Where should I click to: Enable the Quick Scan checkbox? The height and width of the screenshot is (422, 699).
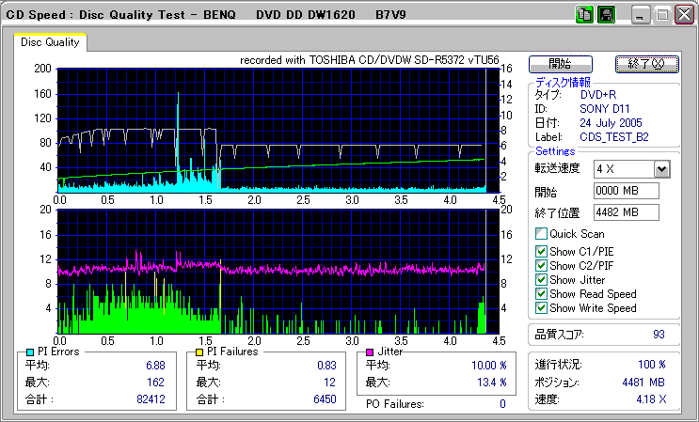coord(541,234)
